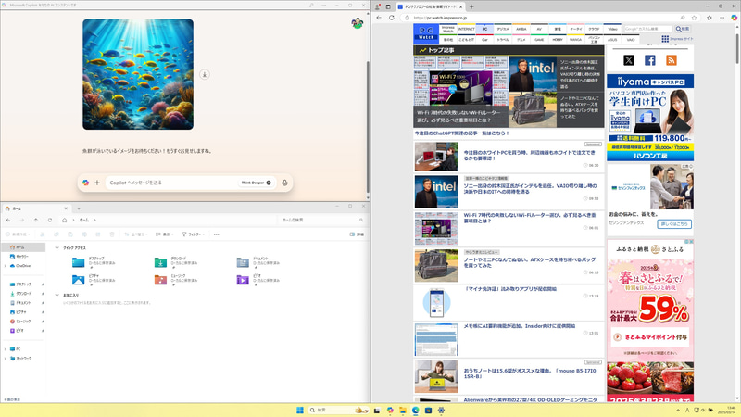Open the Downloads folder in Quick access
This screenshot has width=741, height=417.
click(177, 261)
